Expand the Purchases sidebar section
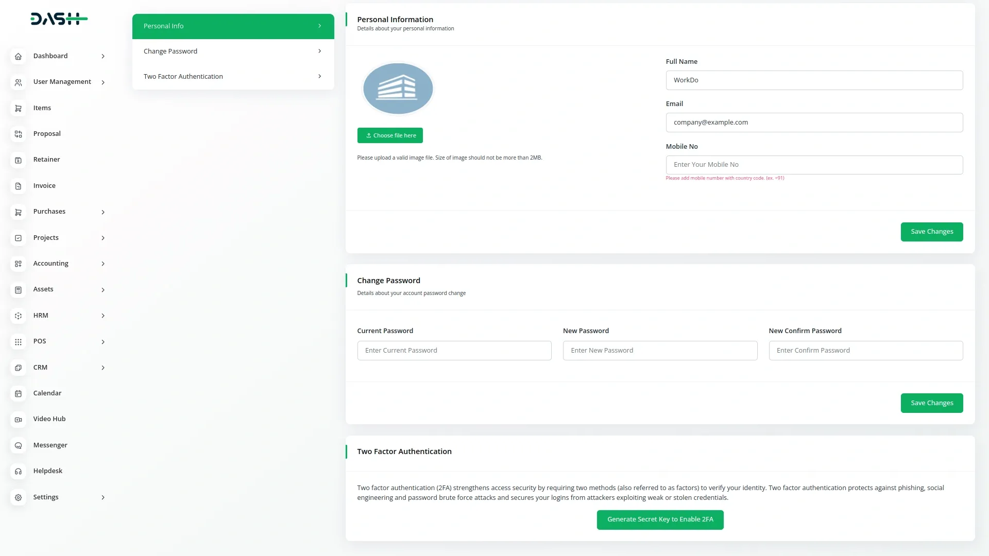The width and height of the screenshot is (989, 556). (103, 212)
